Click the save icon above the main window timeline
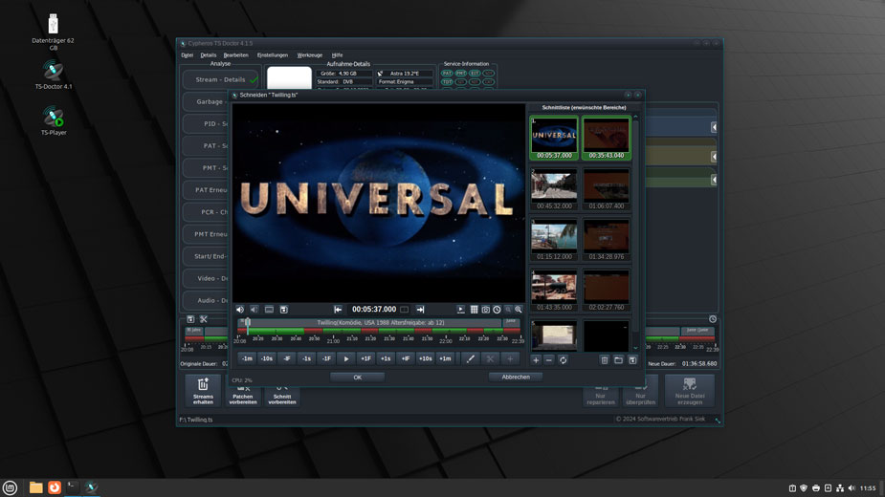This screenshot has height=497, width=885. [x=190, y=319]
